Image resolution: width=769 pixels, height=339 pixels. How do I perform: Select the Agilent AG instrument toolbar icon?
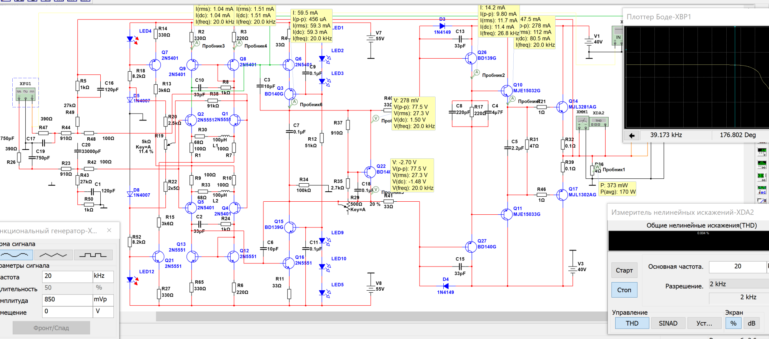762,190
